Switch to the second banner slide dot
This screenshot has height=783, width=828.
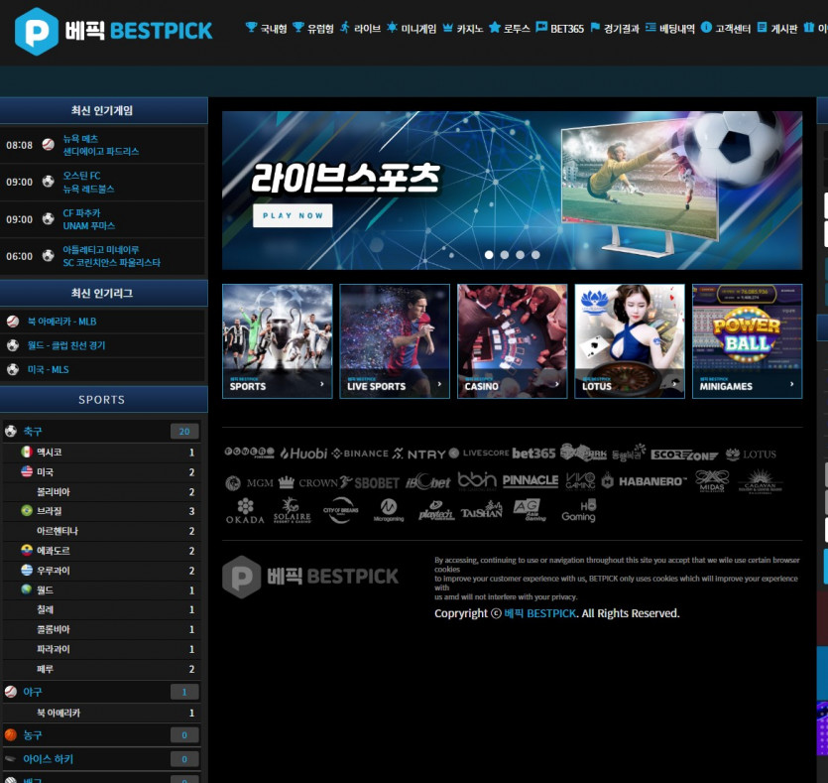[x=505, y=255]
